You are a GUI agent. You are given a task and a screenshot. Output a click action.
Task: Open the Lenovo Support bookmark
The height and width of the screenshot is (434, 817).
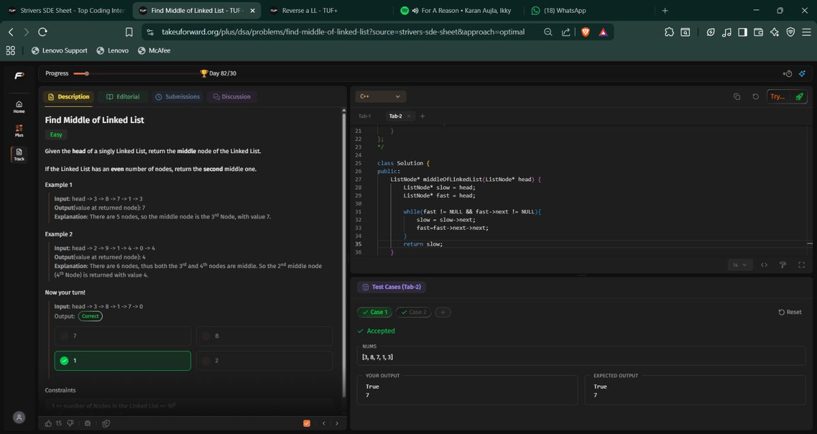59,50
